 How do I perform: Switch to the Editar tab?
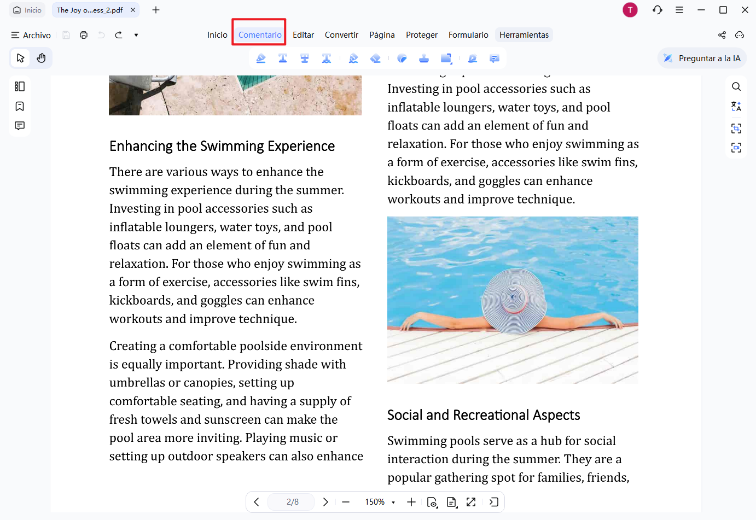tap(303, 35)
